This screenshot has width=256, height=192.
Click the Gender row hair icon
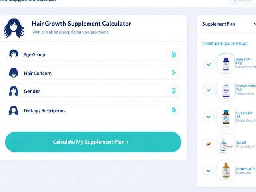14,91
